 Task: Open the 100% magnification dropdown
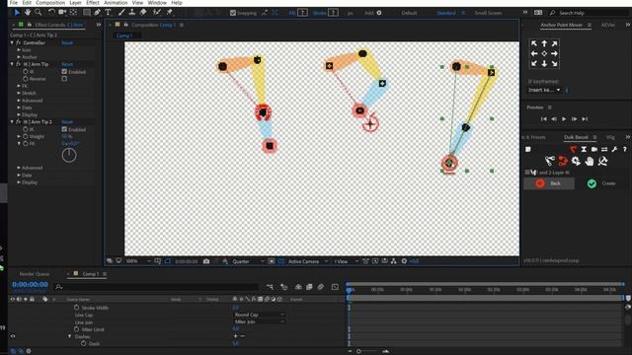[137, 261]
